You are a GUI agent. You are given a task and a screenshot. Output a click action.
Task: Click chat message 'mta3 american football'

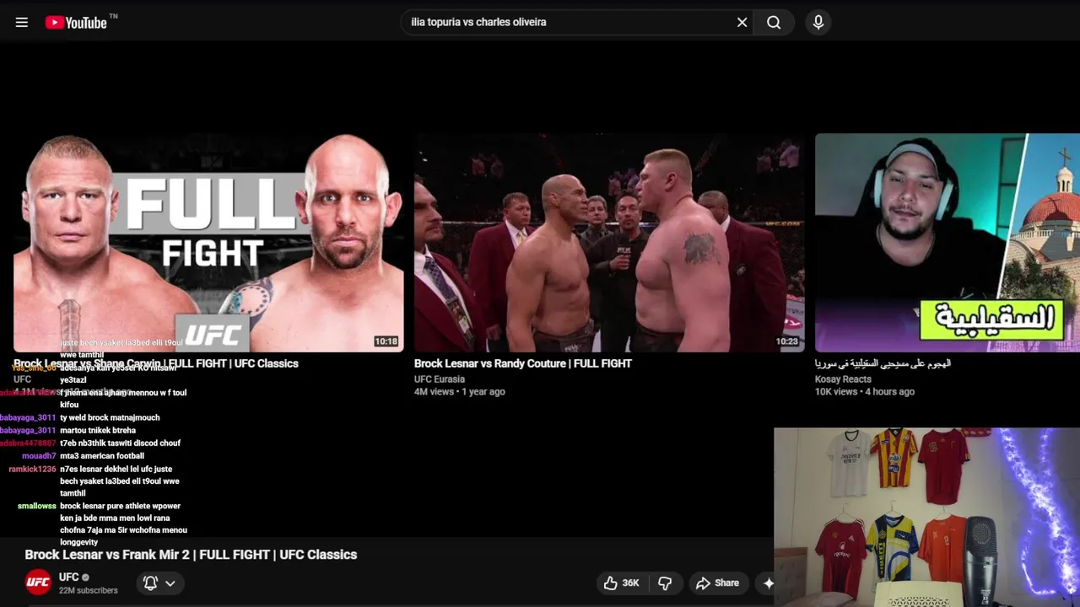[x=102, y=456]
